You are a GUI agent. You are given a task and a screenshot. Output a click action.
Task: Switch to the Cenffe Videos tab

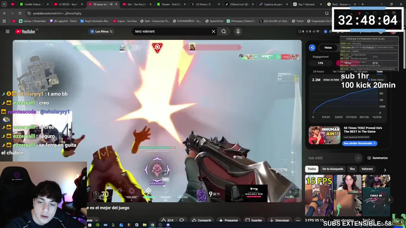point(34,4)
